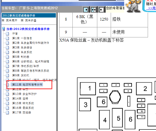This screenshot has width=156, height=131.
Task: Click the page icon beside 第3章 车身维修
Action: pyautogui.click(x=7, y=48)
